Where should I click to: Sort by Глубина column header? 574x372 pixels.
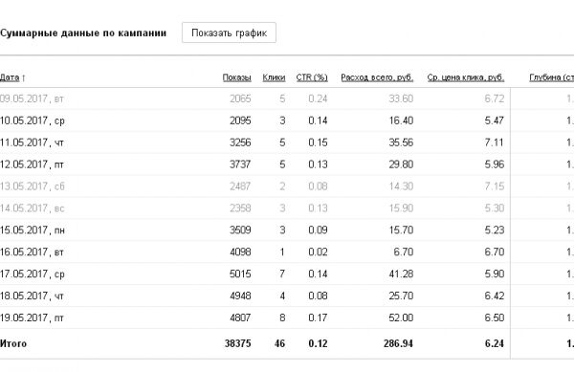pos(552,77)
